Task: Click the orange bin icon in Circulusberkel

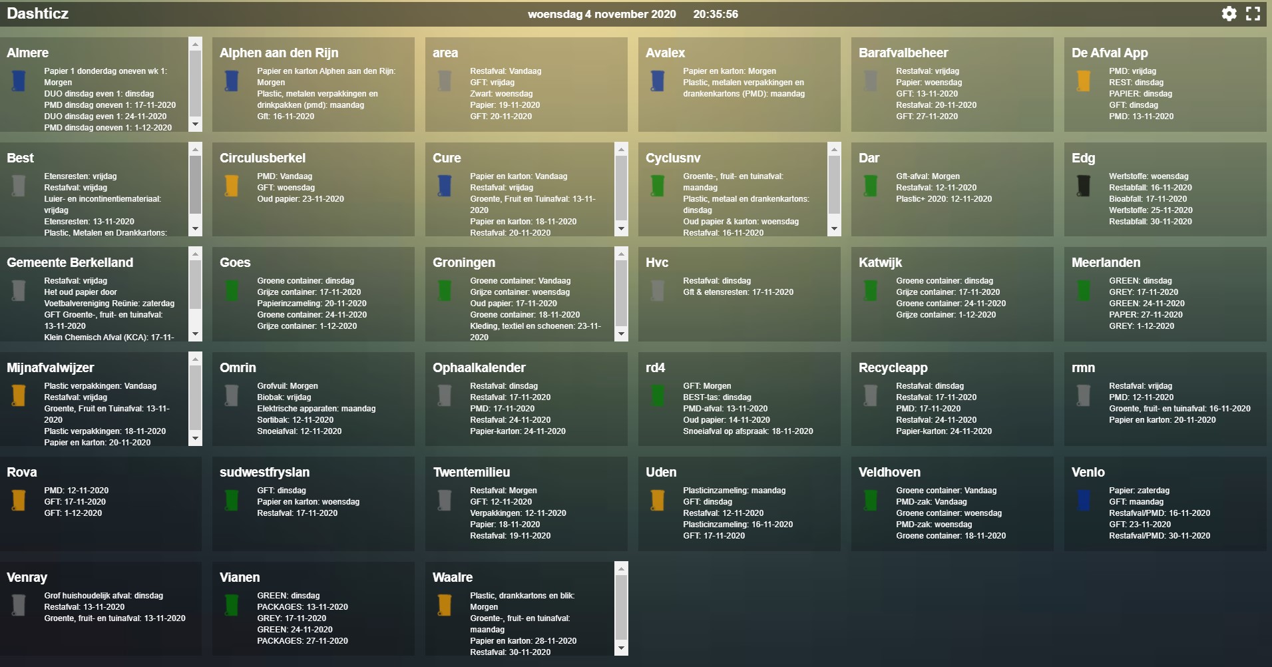Action: click(x=232, y=186)
